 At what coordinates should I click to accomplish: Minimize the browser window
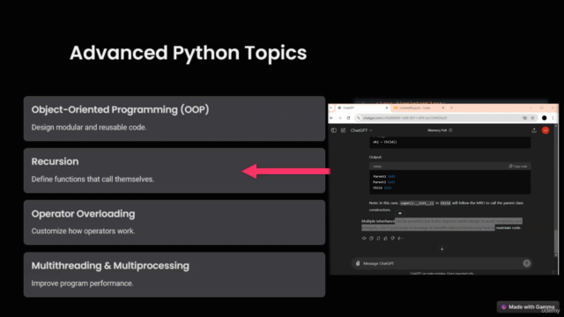coord(531,107)
